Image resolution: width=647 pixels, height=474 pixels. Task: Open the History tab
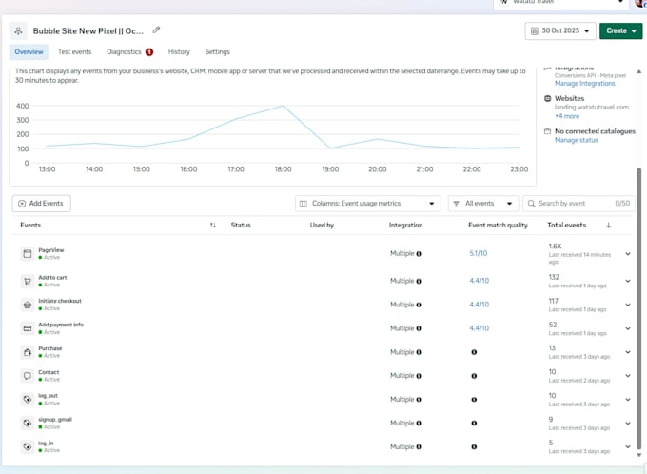179,52
